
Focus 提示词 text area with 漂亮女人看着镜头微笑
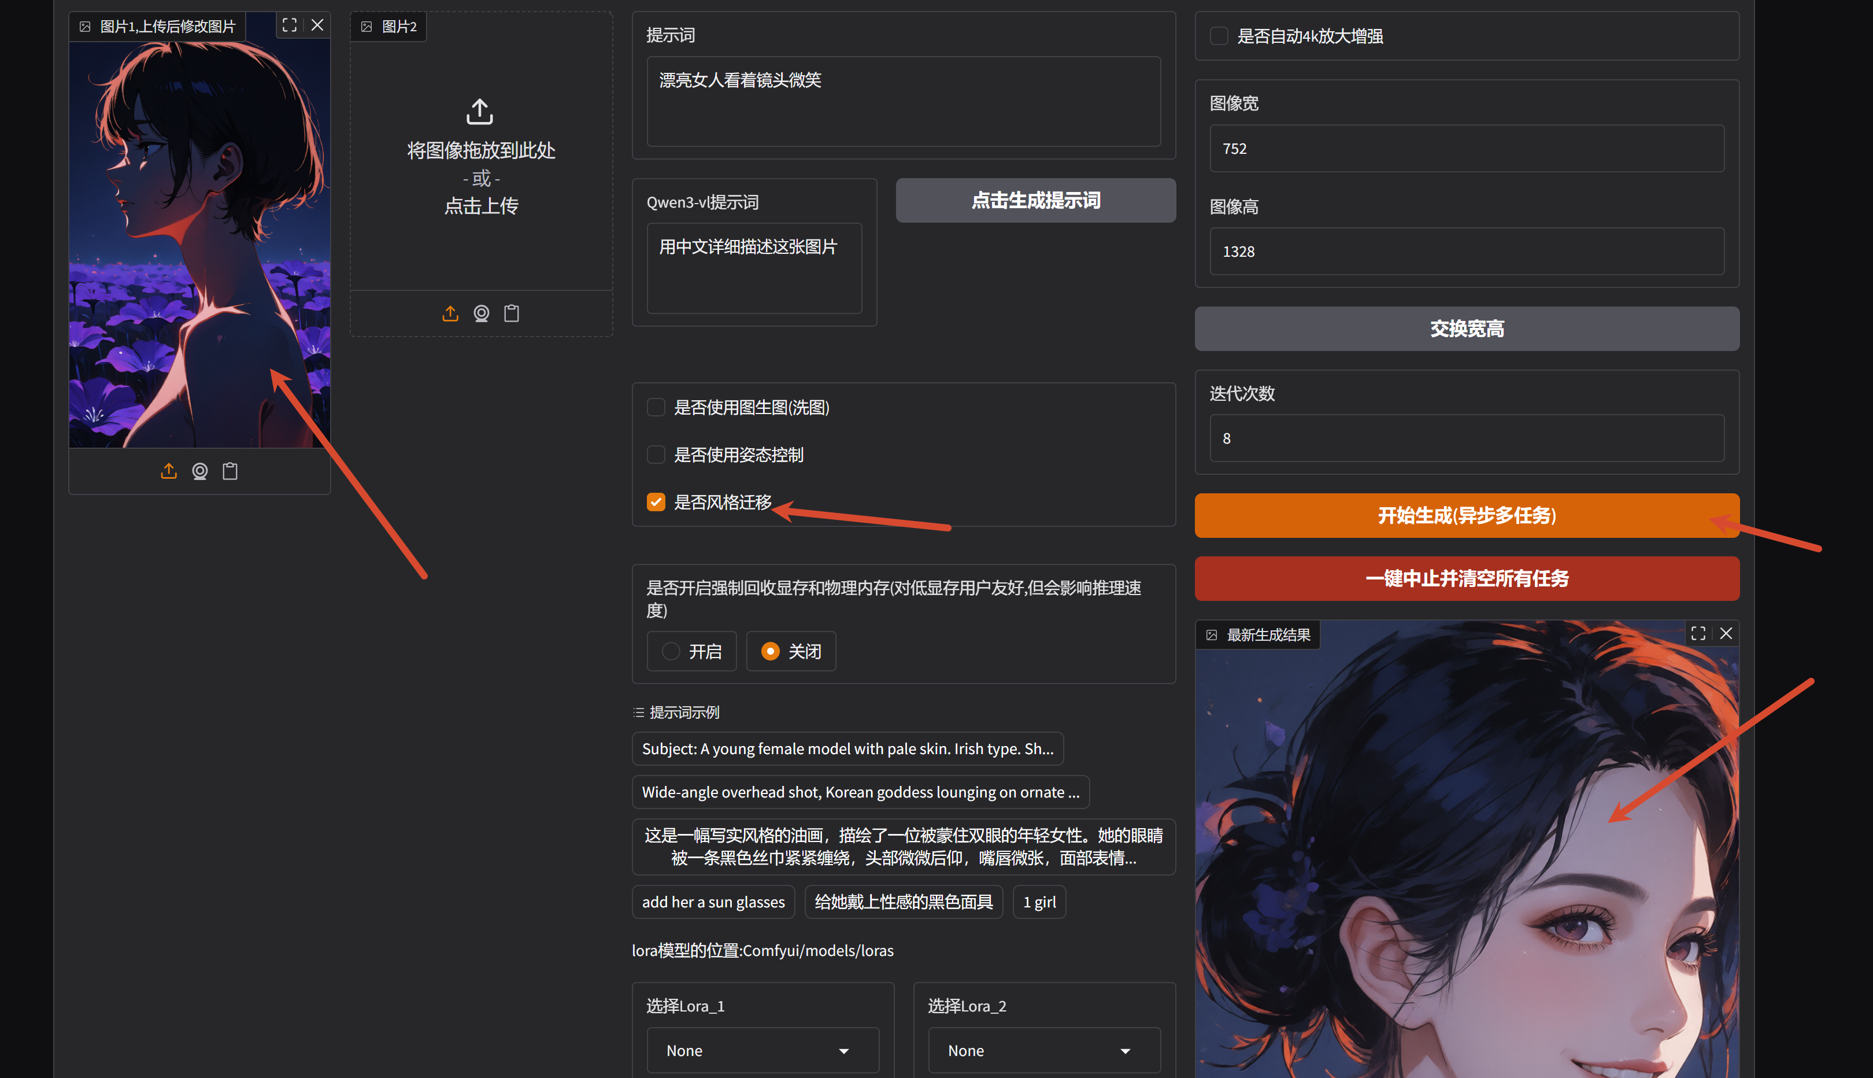904,101
